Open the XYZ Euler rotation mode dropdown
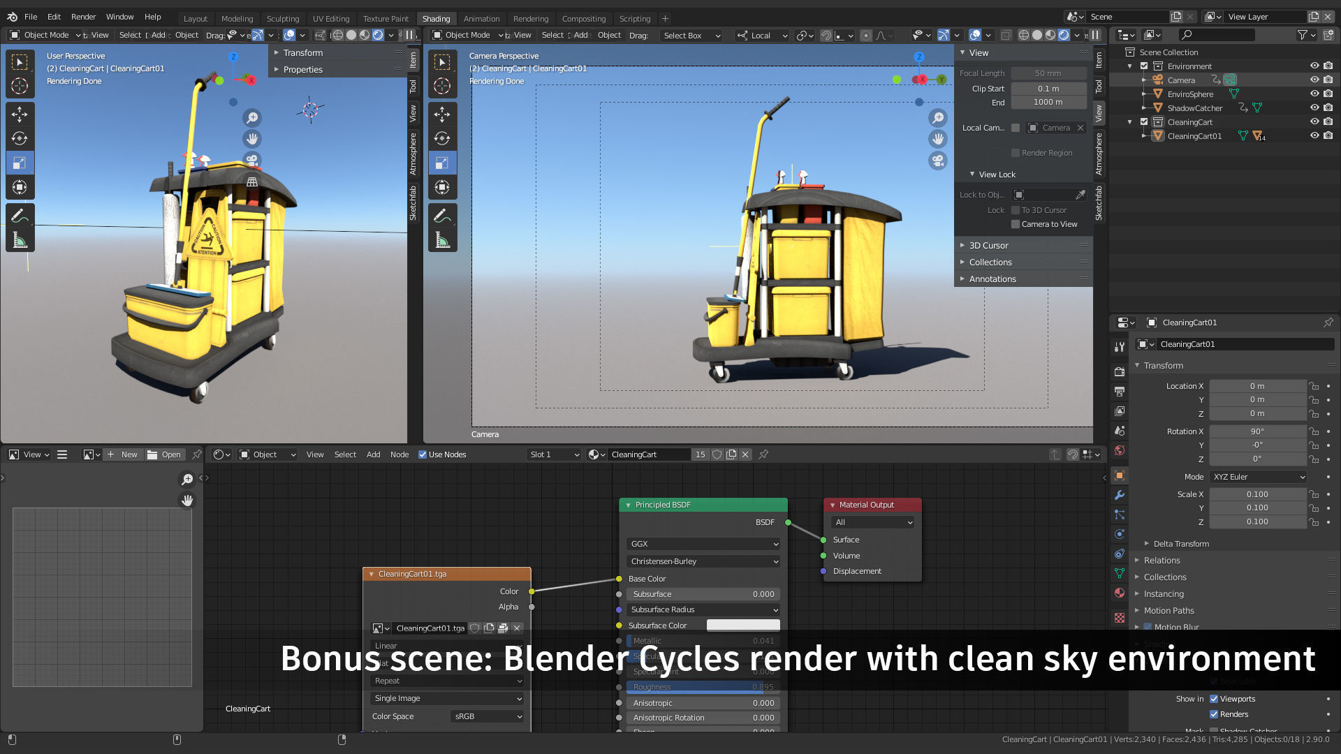The image size is (1341, 754). 1259,477
